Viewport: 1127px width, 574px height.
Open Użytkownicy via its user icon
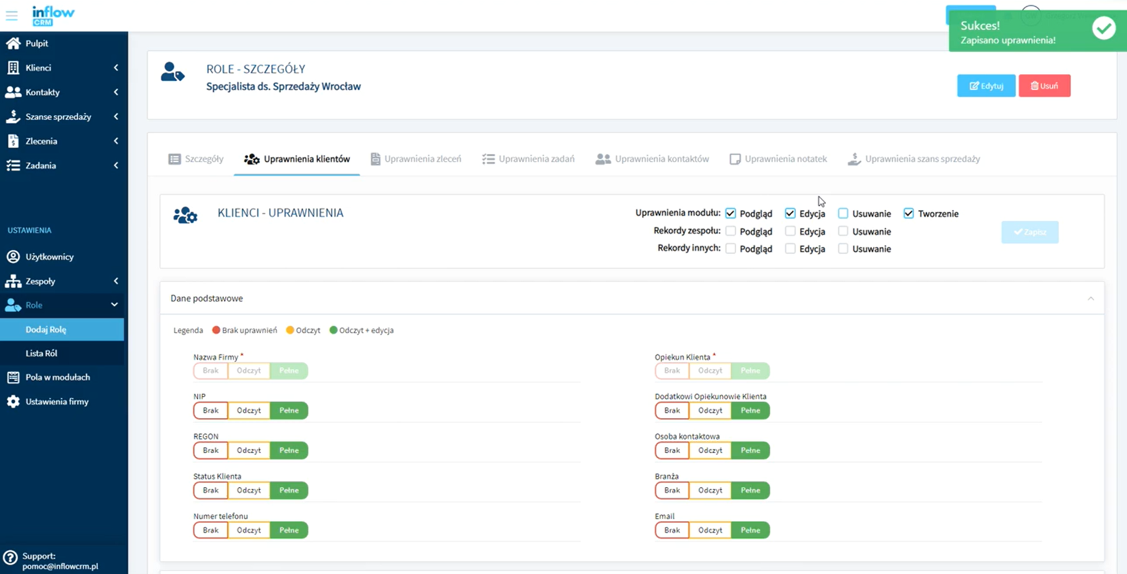[x=13, y=257]
